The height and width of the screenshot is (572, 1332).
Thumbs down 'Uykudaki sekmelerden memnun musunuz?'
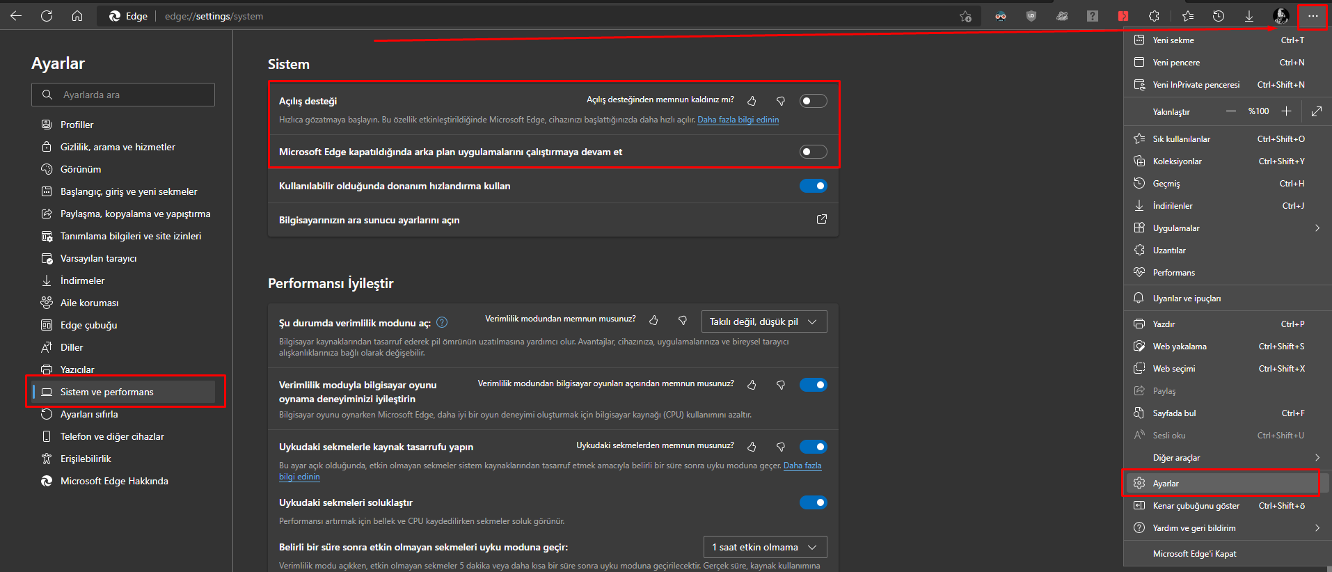pyautogui.click(x=781, y=447)
